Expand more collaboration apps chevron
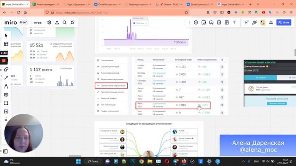296x166 pixels. [234, 23]
